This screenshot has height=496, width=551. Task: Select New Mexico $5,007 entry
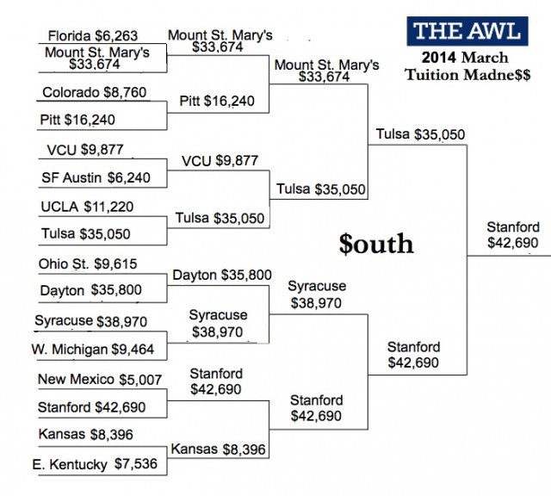point(100,379)
